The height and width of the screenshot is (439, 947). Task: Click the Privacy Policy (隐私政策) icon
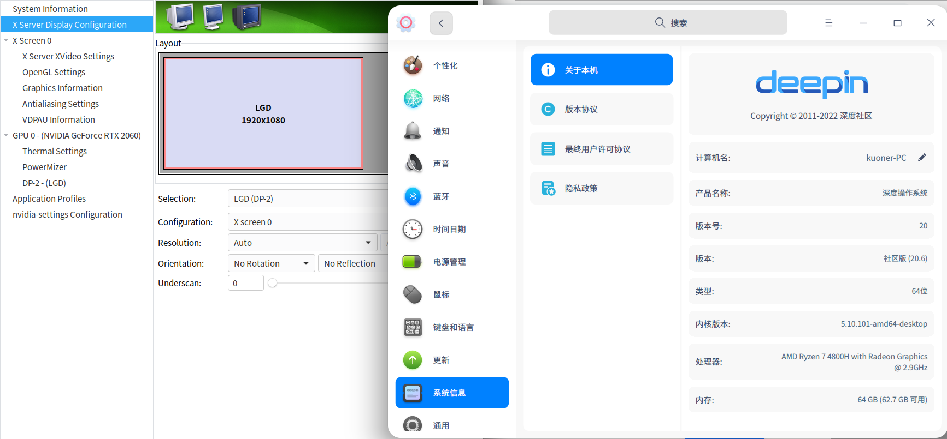click(548, 188)
